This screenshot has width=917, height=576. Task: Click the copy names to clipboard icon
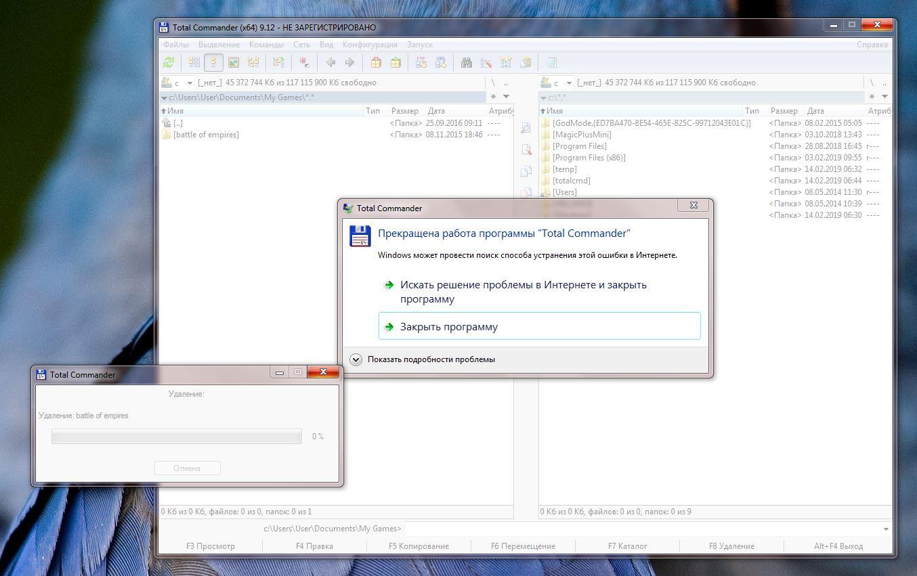[x=526, y=62]
